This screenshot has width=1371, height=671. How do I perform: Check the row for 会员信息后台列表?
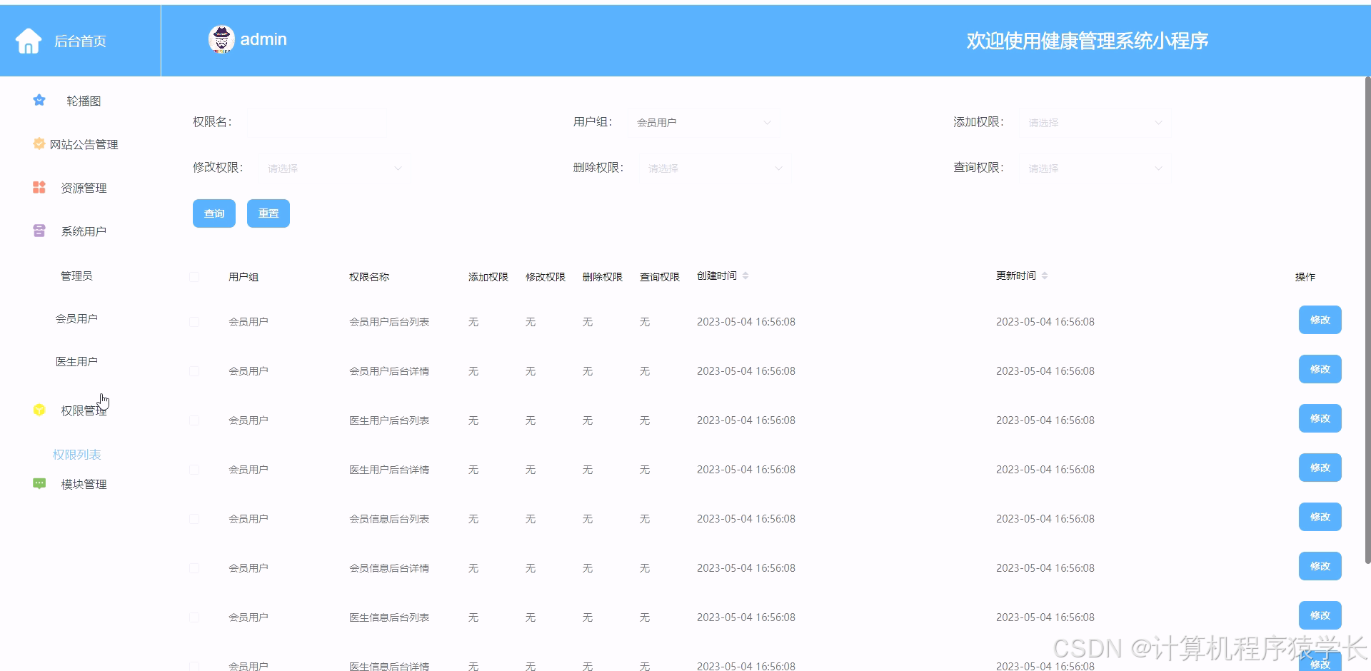pos(194,519)
